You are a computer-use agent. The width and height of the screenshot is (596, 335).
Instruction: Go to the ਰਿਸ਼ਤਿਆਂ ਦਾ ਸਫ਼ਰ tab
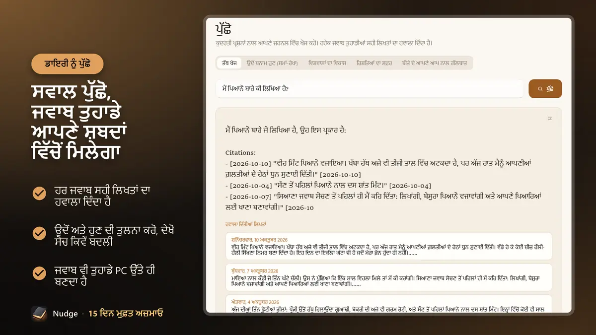pyautogui.click(x=375, y=63)
